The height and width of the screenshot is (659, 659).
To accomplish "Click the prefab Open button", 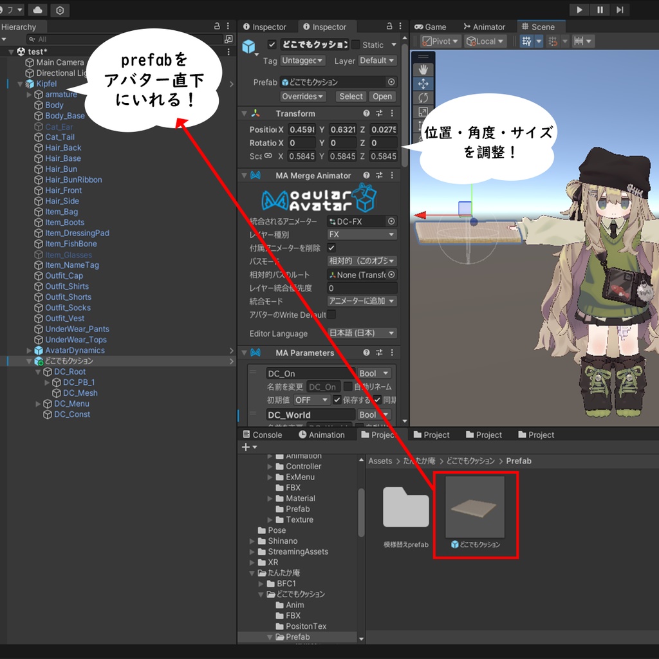I will pos(382,96).
